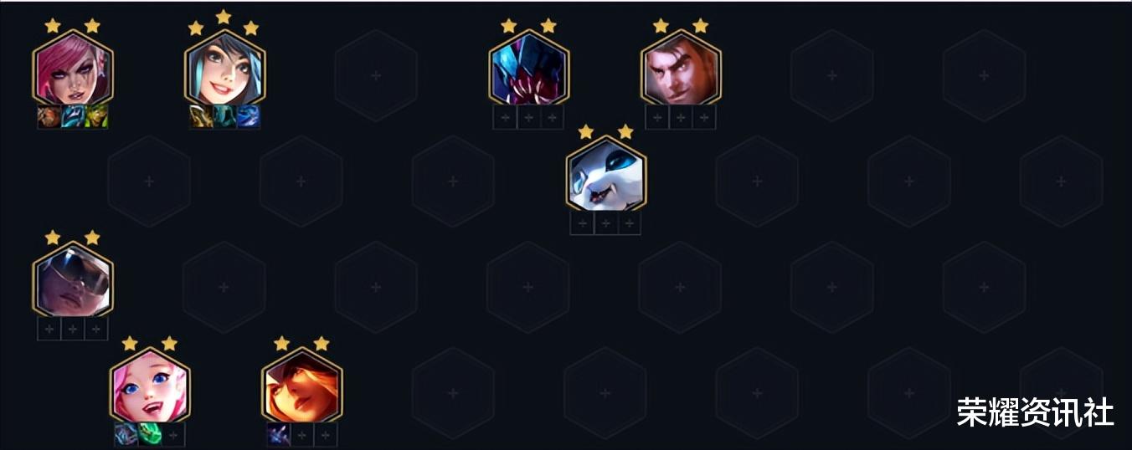Image resolution: width=1132 pixels, height=450 pixels.
Task: Select the pink-haired Seraphine champion portrait
Action: click(150, 386)
